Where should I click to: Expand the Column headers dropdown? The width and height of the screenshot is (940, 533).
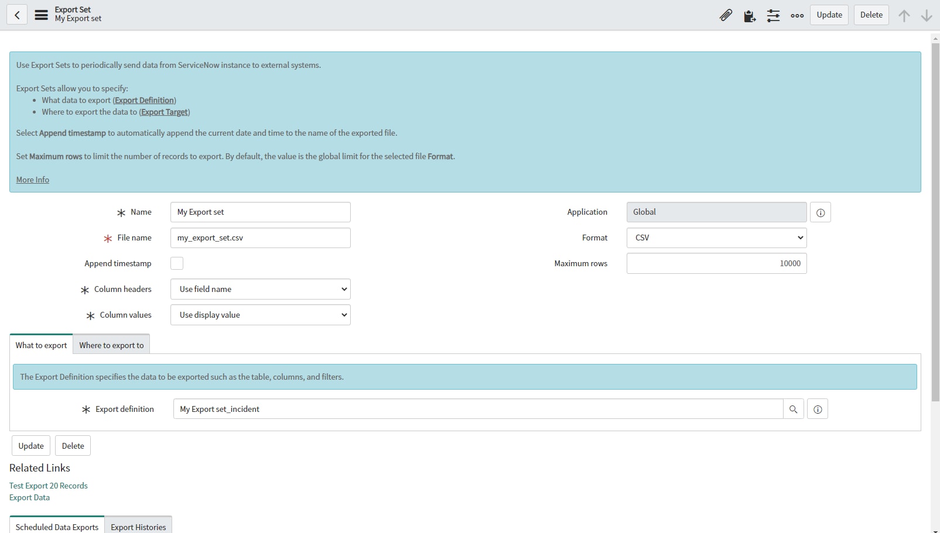tap(261, 289)
